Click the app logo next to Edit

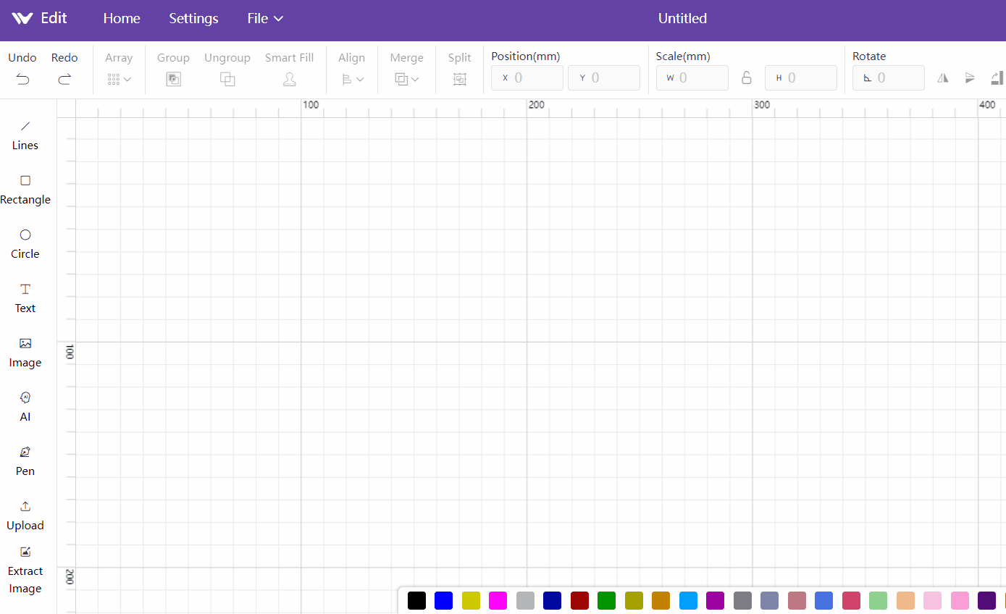(22, 19)
